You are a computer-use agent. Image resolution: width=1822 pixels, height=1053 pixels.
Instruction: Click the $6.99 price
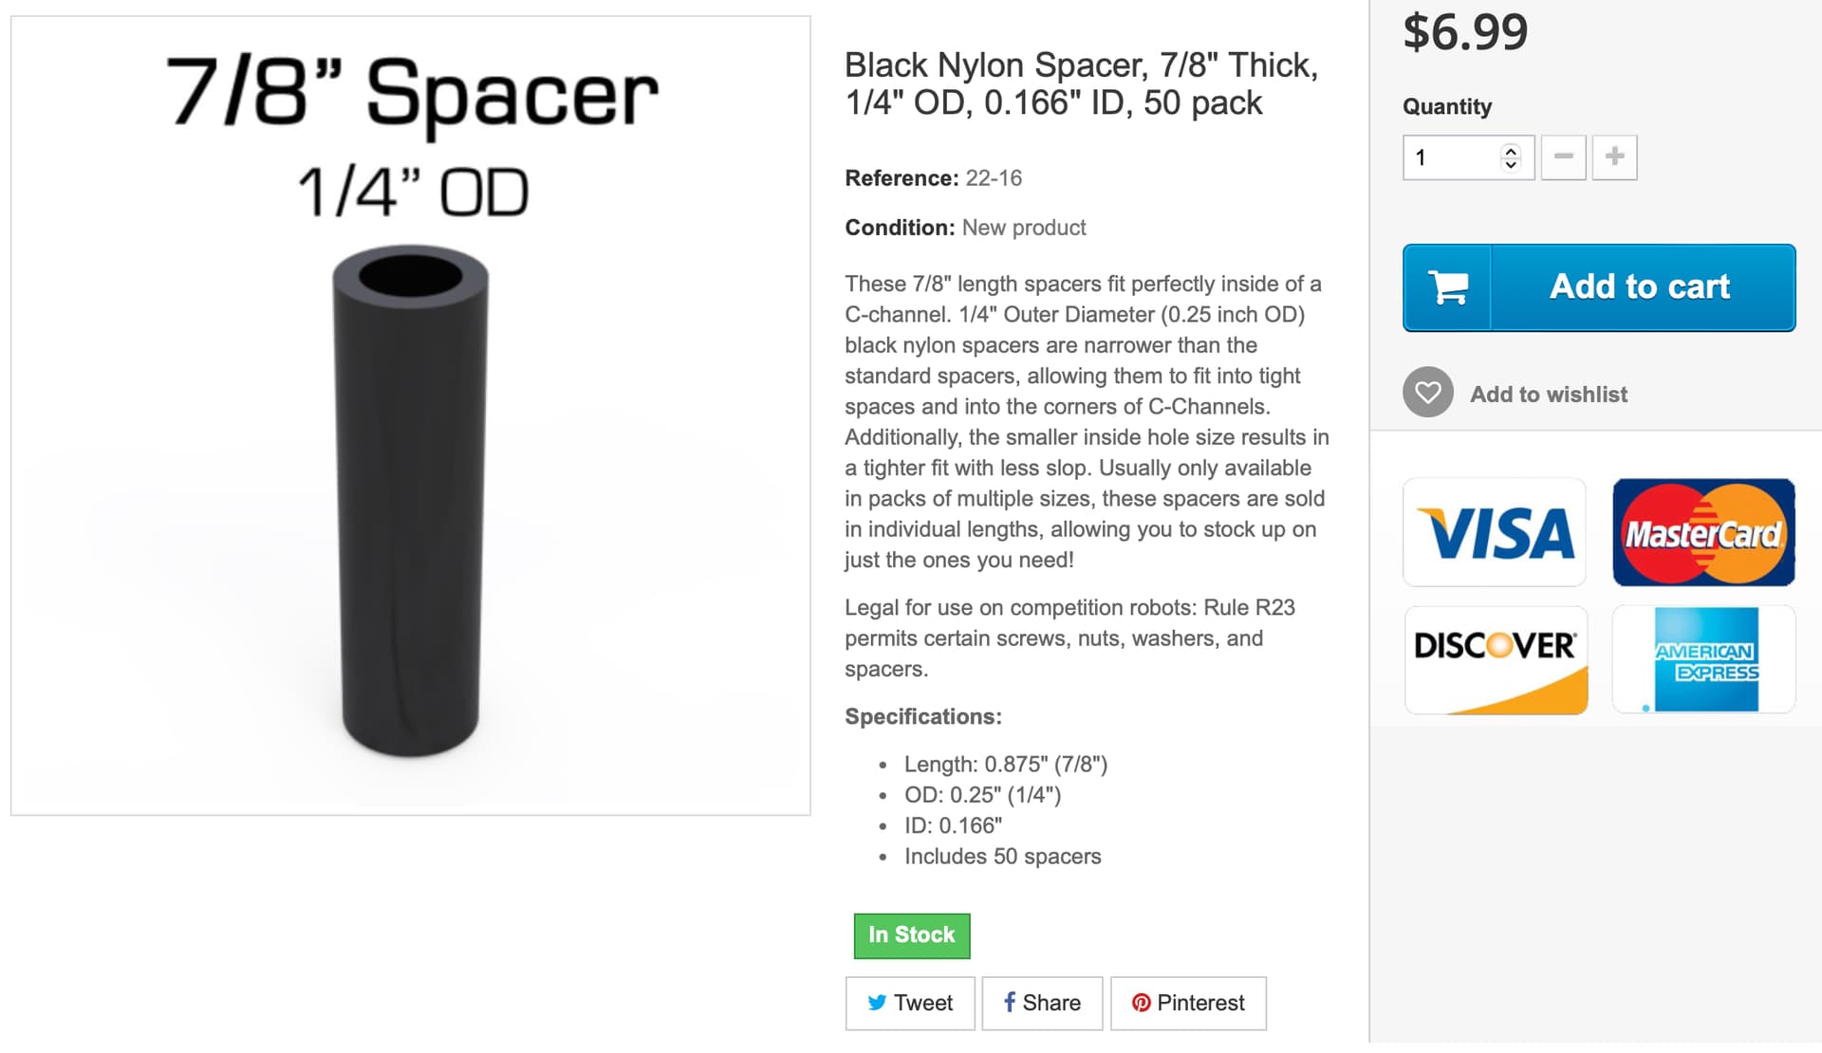point(1465,32)
